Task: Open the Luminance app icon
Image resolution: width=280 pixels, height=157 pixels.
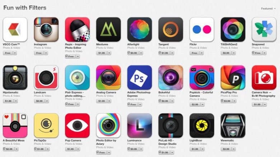Action: [x=140, y=125]
